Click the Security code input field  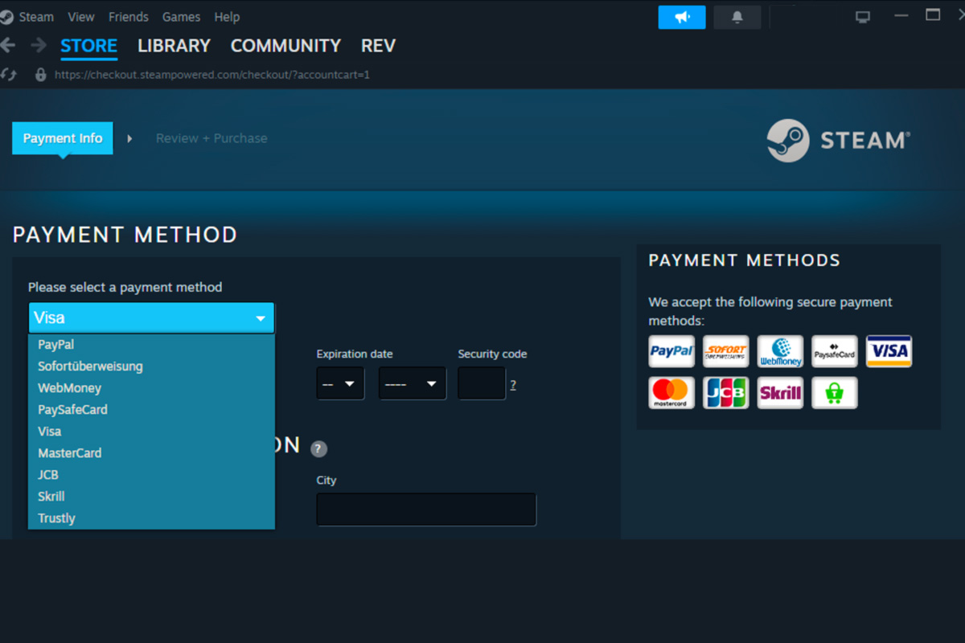482,383
